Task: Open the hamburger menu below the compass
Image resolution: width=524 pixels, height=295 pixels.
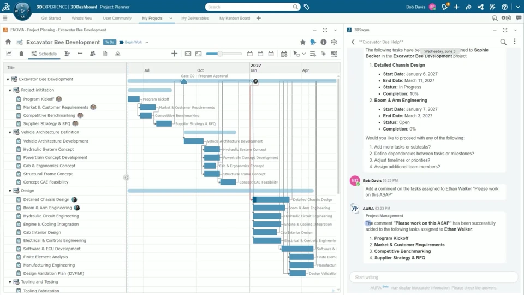Action: click(5, 18)
